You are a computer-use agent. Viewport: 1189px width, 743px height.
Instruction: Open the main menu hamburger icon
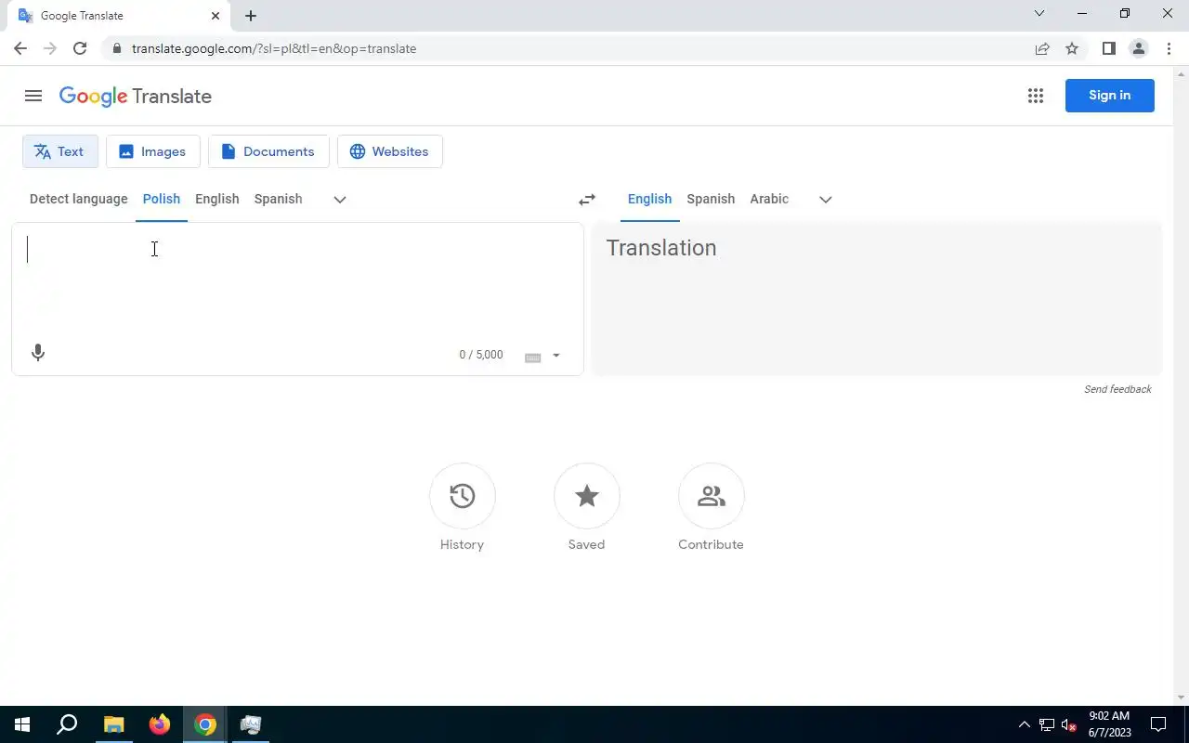click(x=33, y=96)
